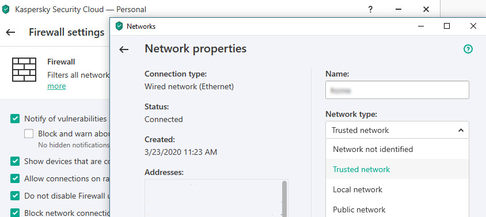Select Trusted network option in list
486x217 pixels.
point(397,169)
